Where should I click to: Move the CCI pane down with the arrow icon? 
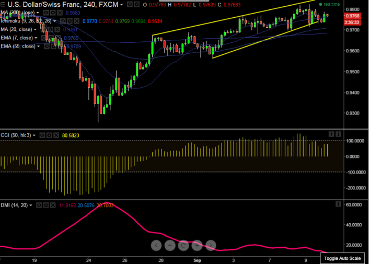click(x=338, y=134)
